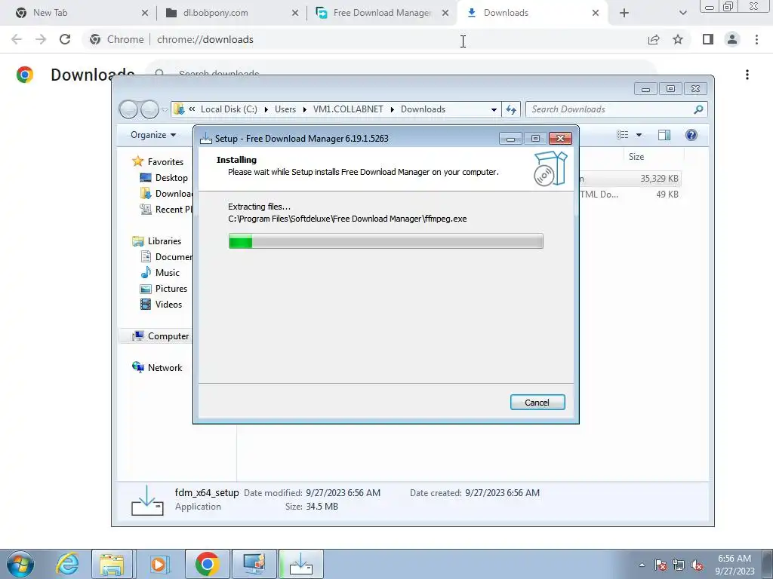The height and width of the screenshot is (579, 773).
Task: Toggle the Explorer preview pane
Action: 664,135
